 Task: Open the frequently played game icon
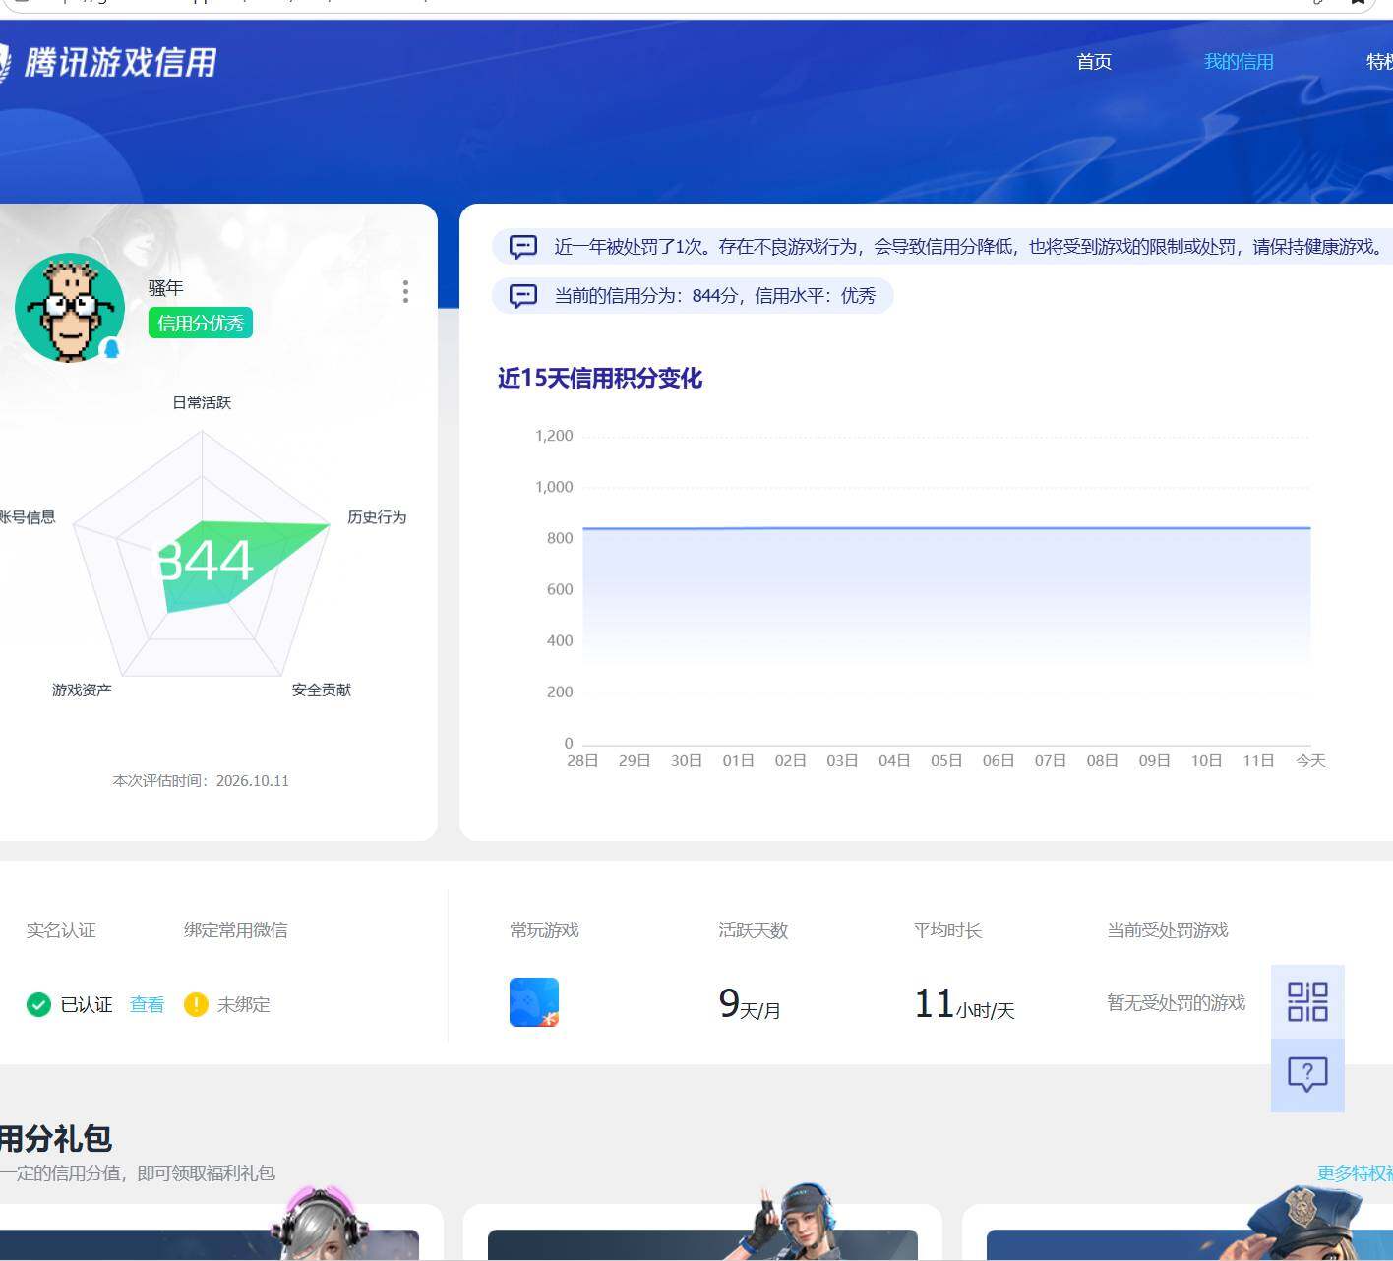pyautogui.click(x=534, y=1002)
